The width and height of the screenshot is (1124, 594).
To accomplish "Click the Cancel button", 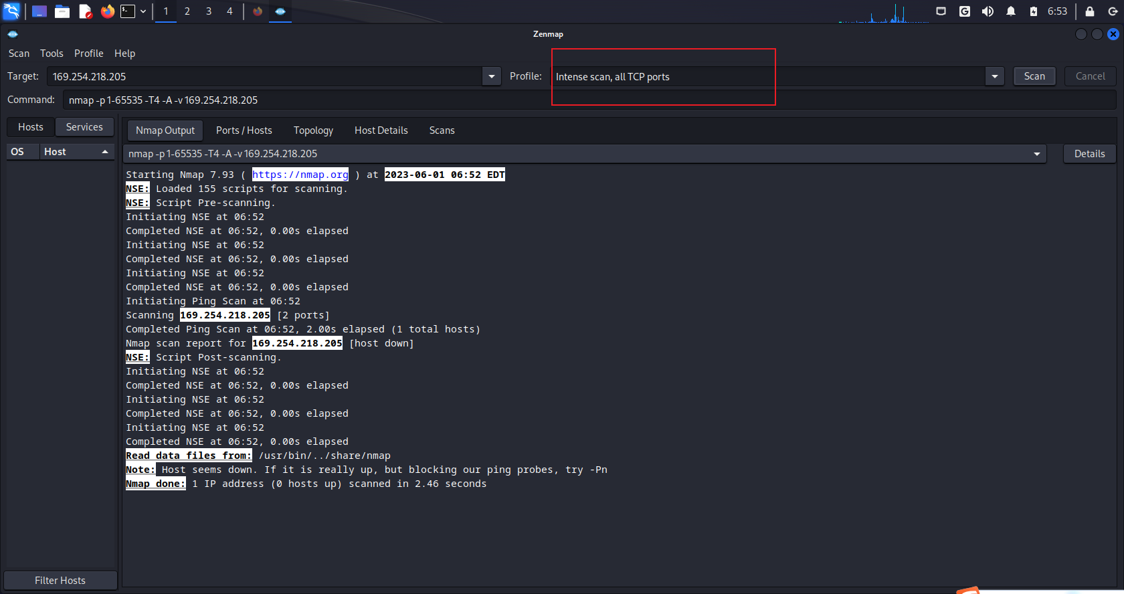I will (1091, 76).
